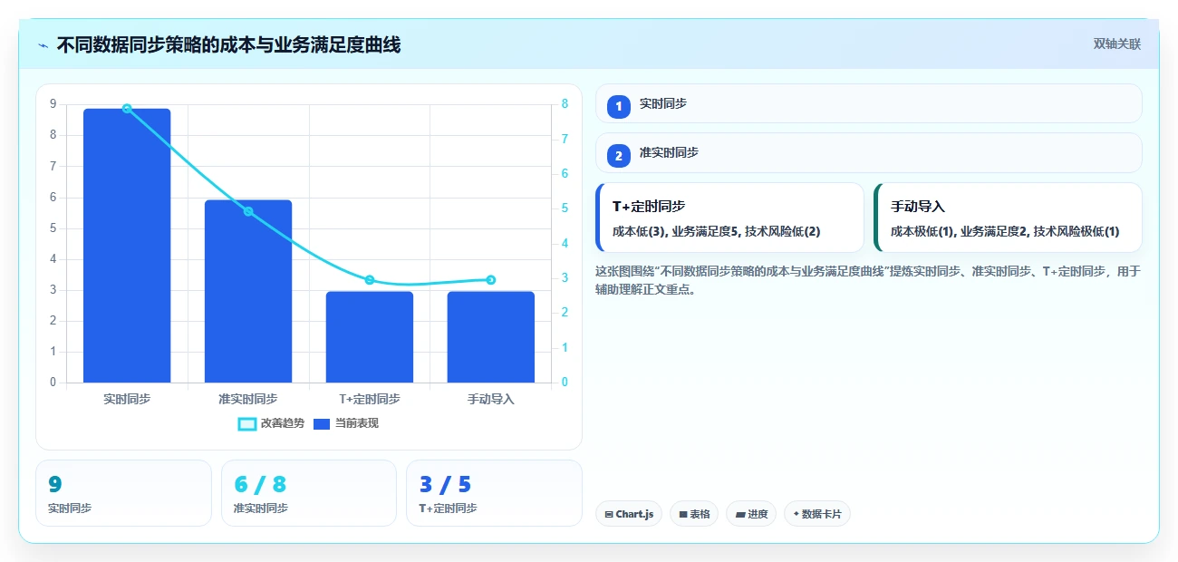This screenshot has height=562, width=1178.
Task: Open the 实时同步 list row
Action: click(x=869, y=103)
